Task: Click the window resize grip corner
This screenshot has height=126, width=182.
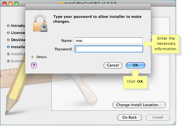Action: point(174,123)
